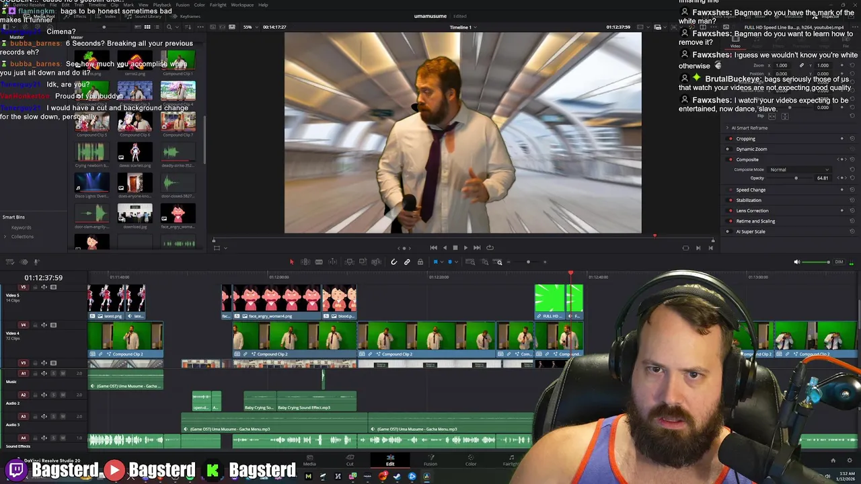Switch to the Media page tab
The width and height of the screenshot is (861, 484).
309,460
